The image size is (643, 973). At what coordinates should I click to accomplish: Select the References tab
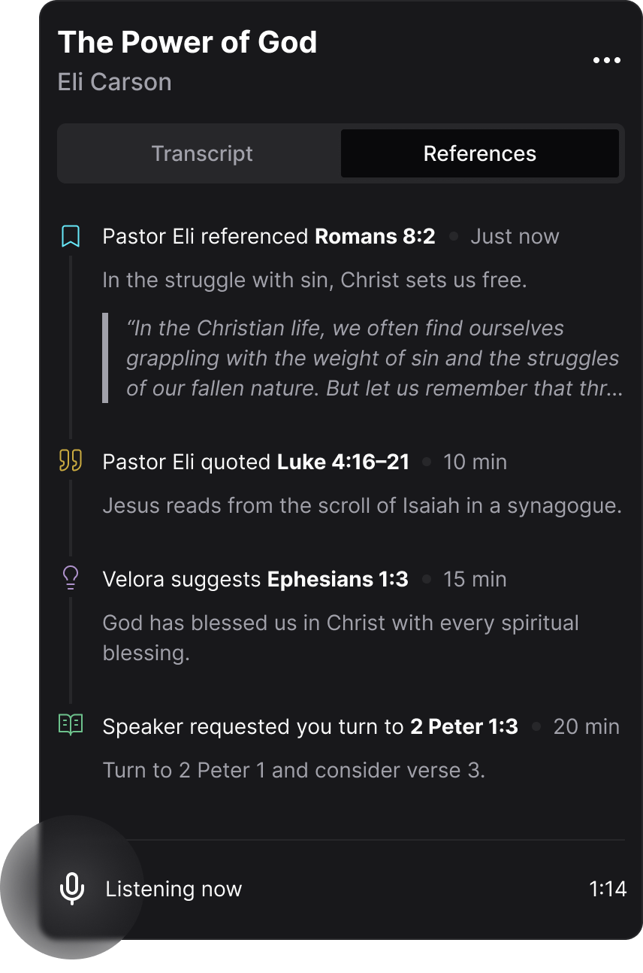coord(480,153)
